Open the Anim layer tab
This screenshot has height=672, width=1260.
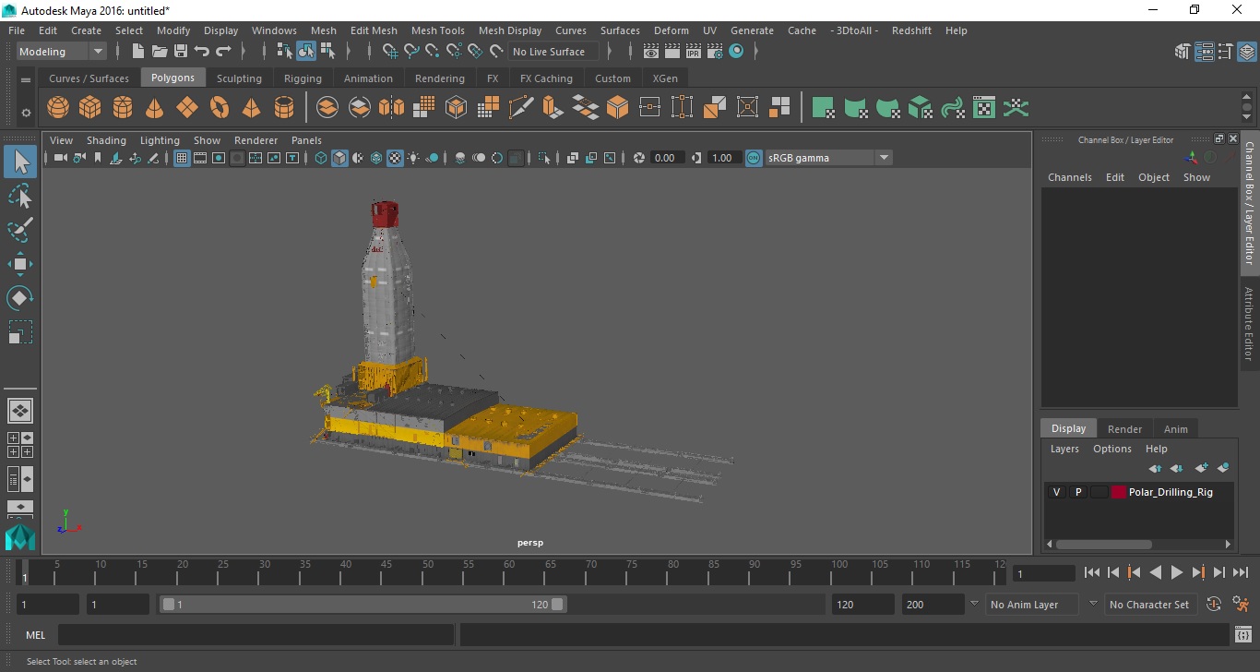(1175, 428)
